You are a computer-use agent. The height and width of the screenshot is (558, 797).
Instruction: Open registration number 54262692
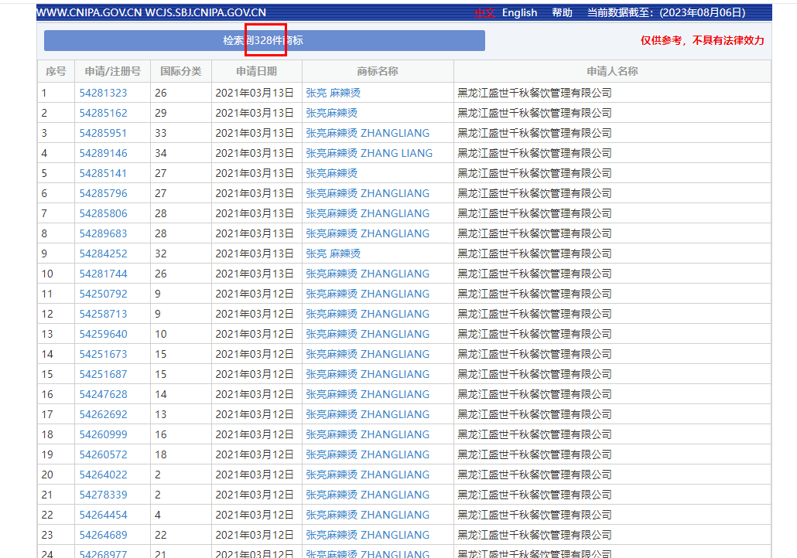[103, 414]
